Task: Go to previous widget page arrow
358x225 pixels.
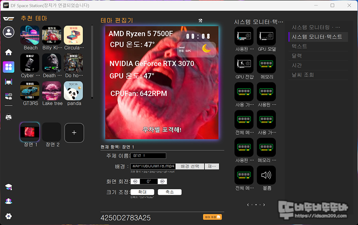Action: tap(248, 205)
